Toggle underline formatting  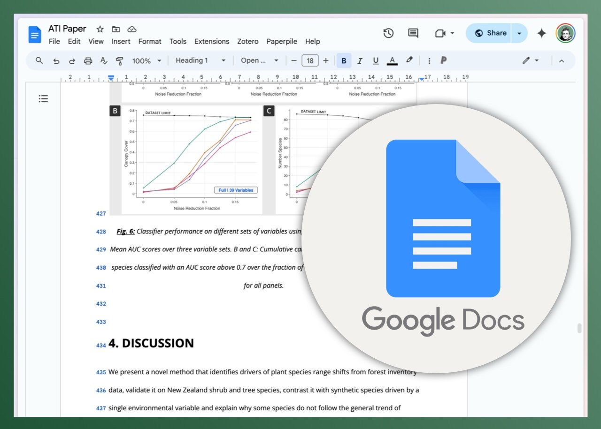[x=376, y=60]
